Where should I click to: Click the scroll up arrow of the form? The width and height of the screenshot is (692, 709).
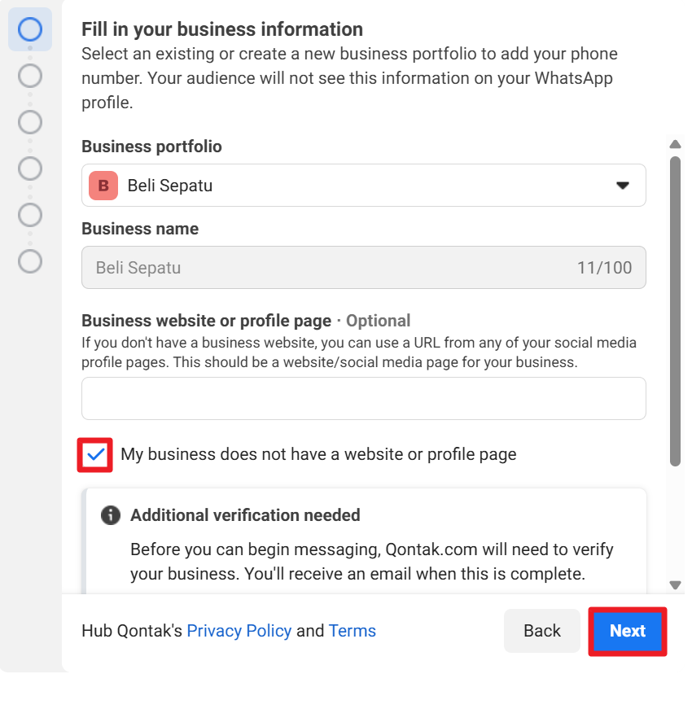(675, 145)
